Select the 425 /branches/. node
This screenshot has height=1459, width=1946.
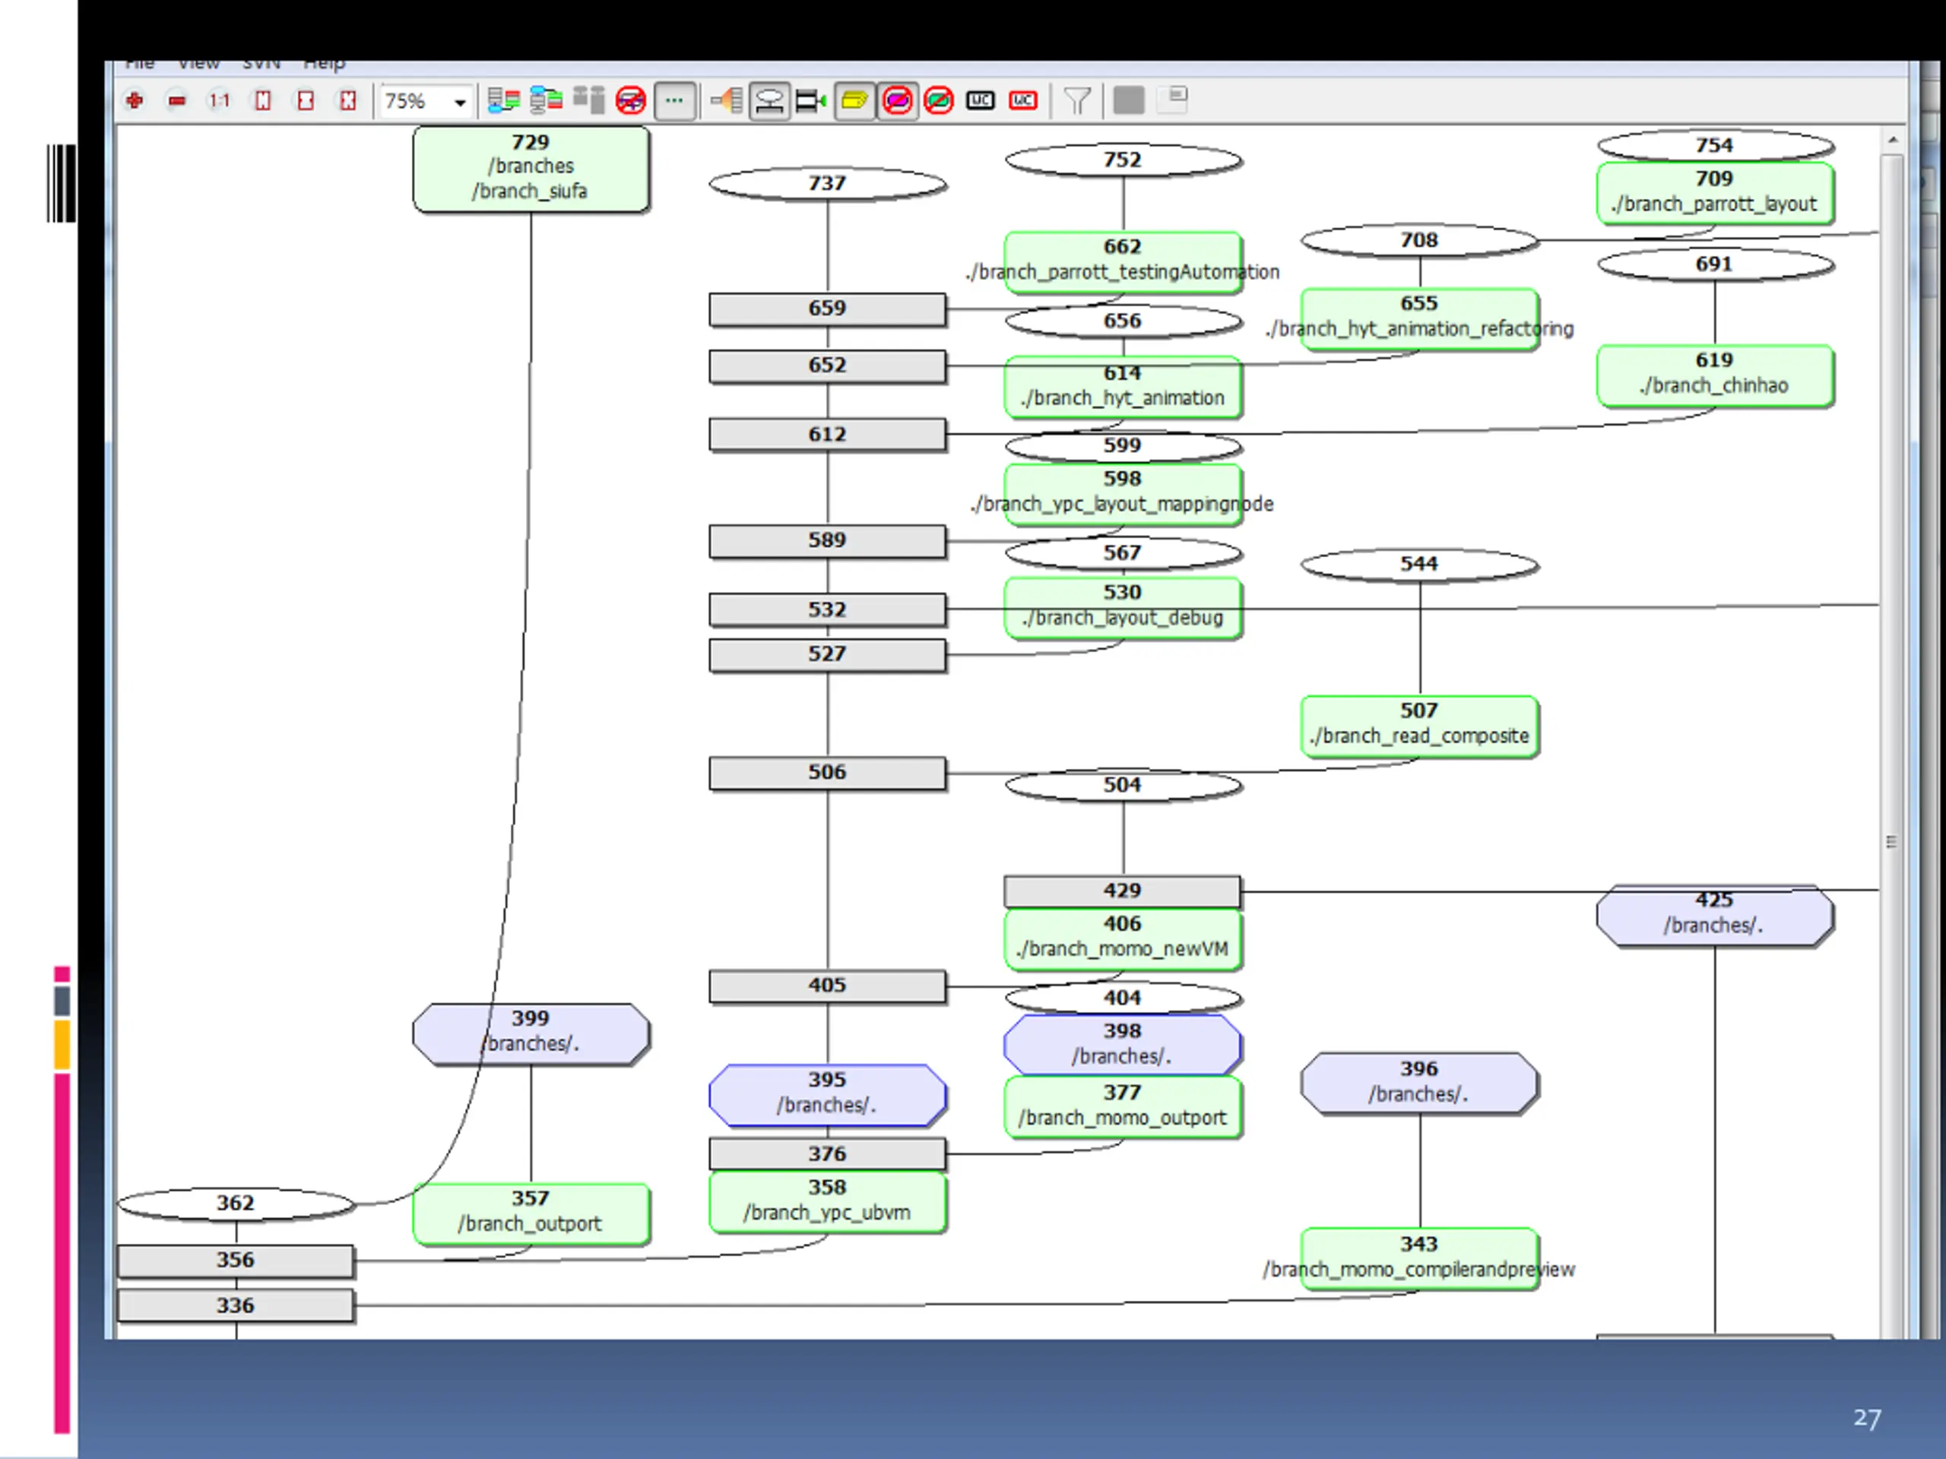pos(1716,916)
